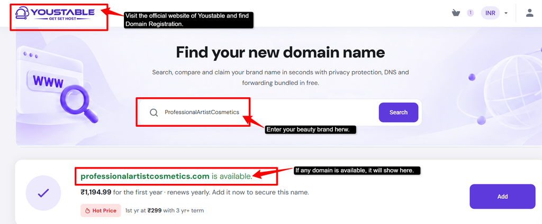Click the 'is available' status text
The image size is (542, 224).
click(232, 176)
